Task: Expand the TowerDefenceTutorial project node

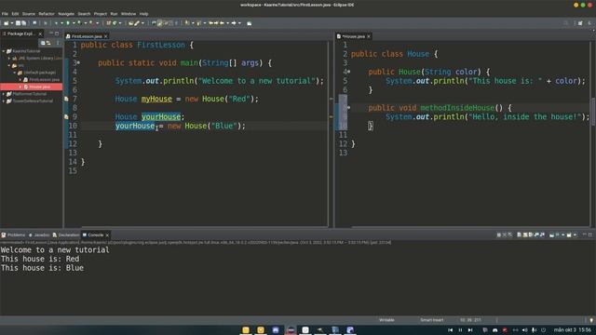Action: (4, 101)
